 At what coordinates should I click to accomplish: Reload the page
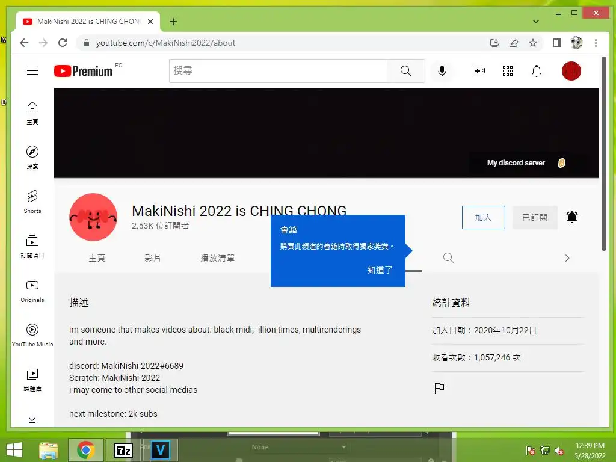pos(63,43)
